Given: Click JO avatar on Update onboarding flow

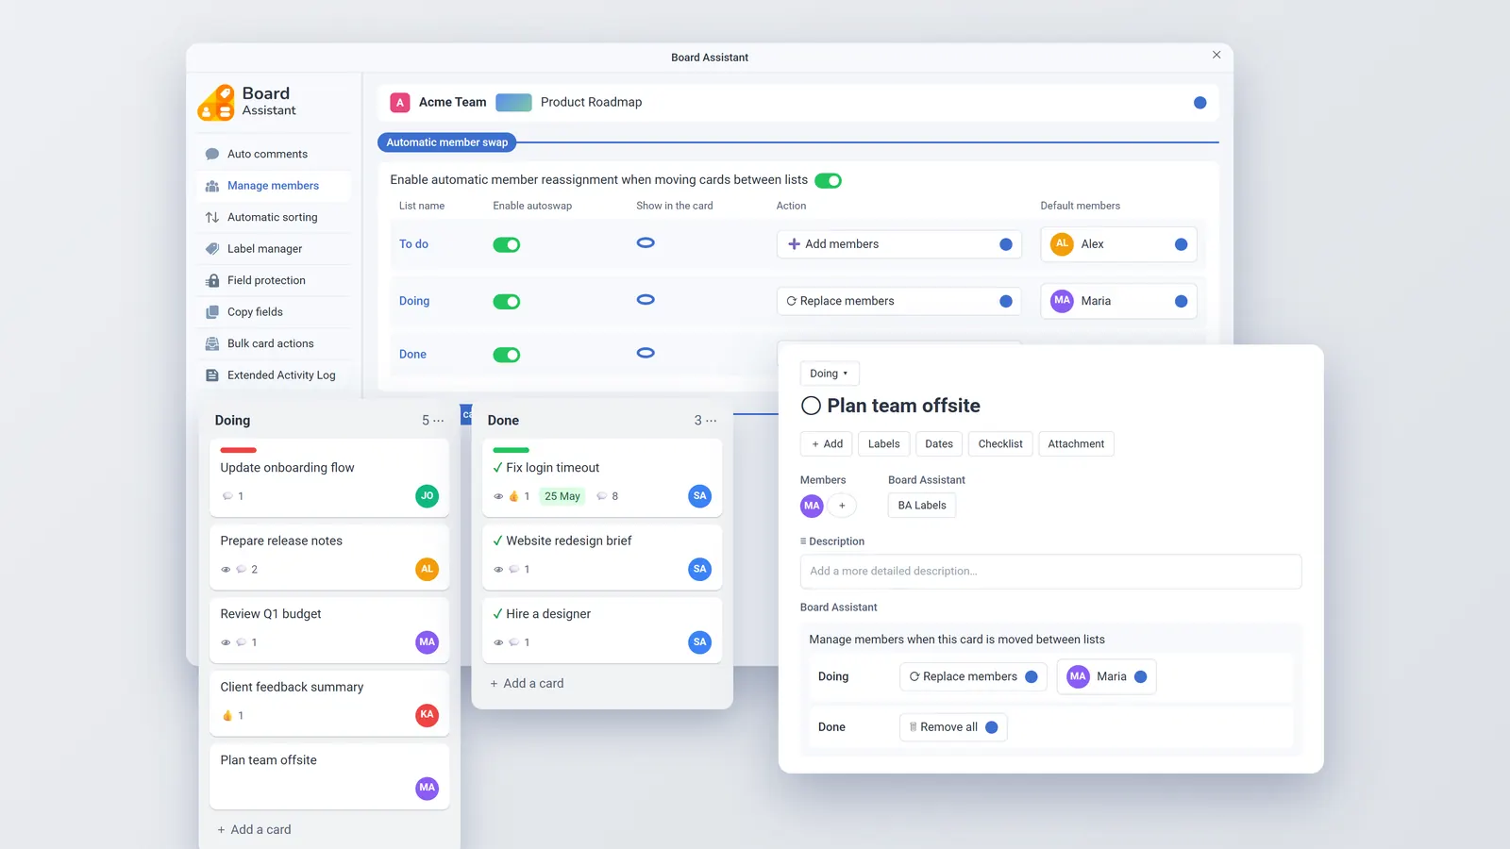Looking at the screenshot, I should tap(428, 496).
